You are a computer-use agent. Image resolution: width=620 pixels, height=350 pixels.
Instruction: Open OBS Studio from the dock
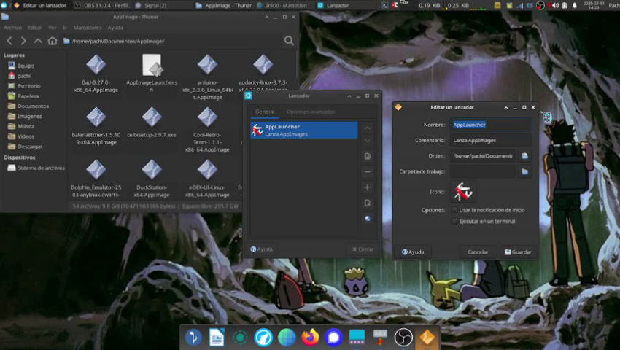(x=403, y=338)
